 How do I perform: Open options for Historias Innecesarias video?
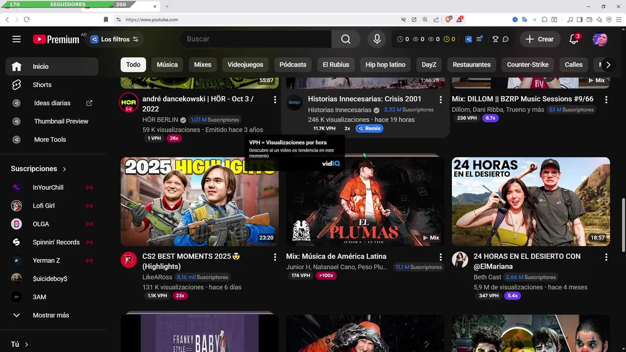440,100
